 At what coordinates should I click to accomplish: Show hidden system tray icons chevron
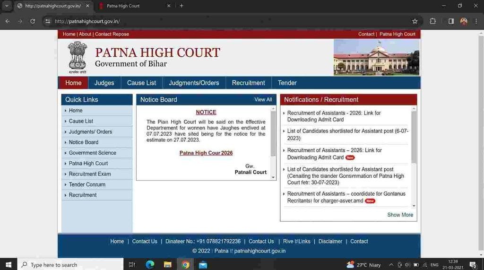point(391,265)
